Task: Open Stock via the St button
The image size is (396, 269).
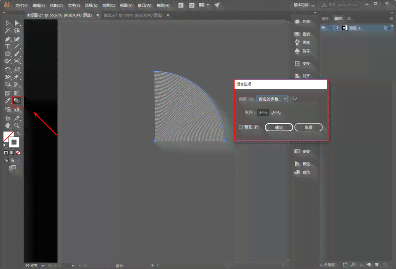Action: pyautogui.click(x=192, y=5)
